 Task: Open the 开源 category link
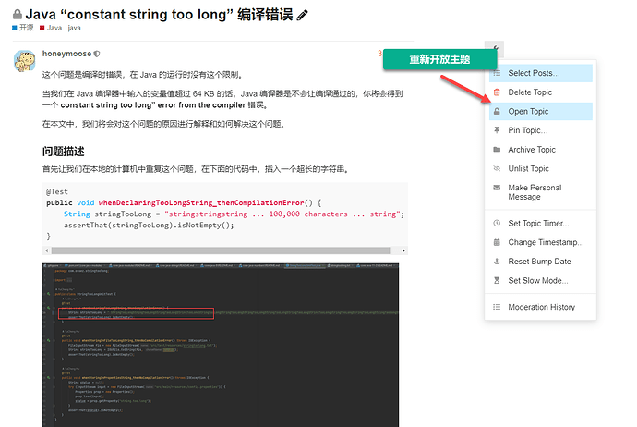tap(22, 29)
